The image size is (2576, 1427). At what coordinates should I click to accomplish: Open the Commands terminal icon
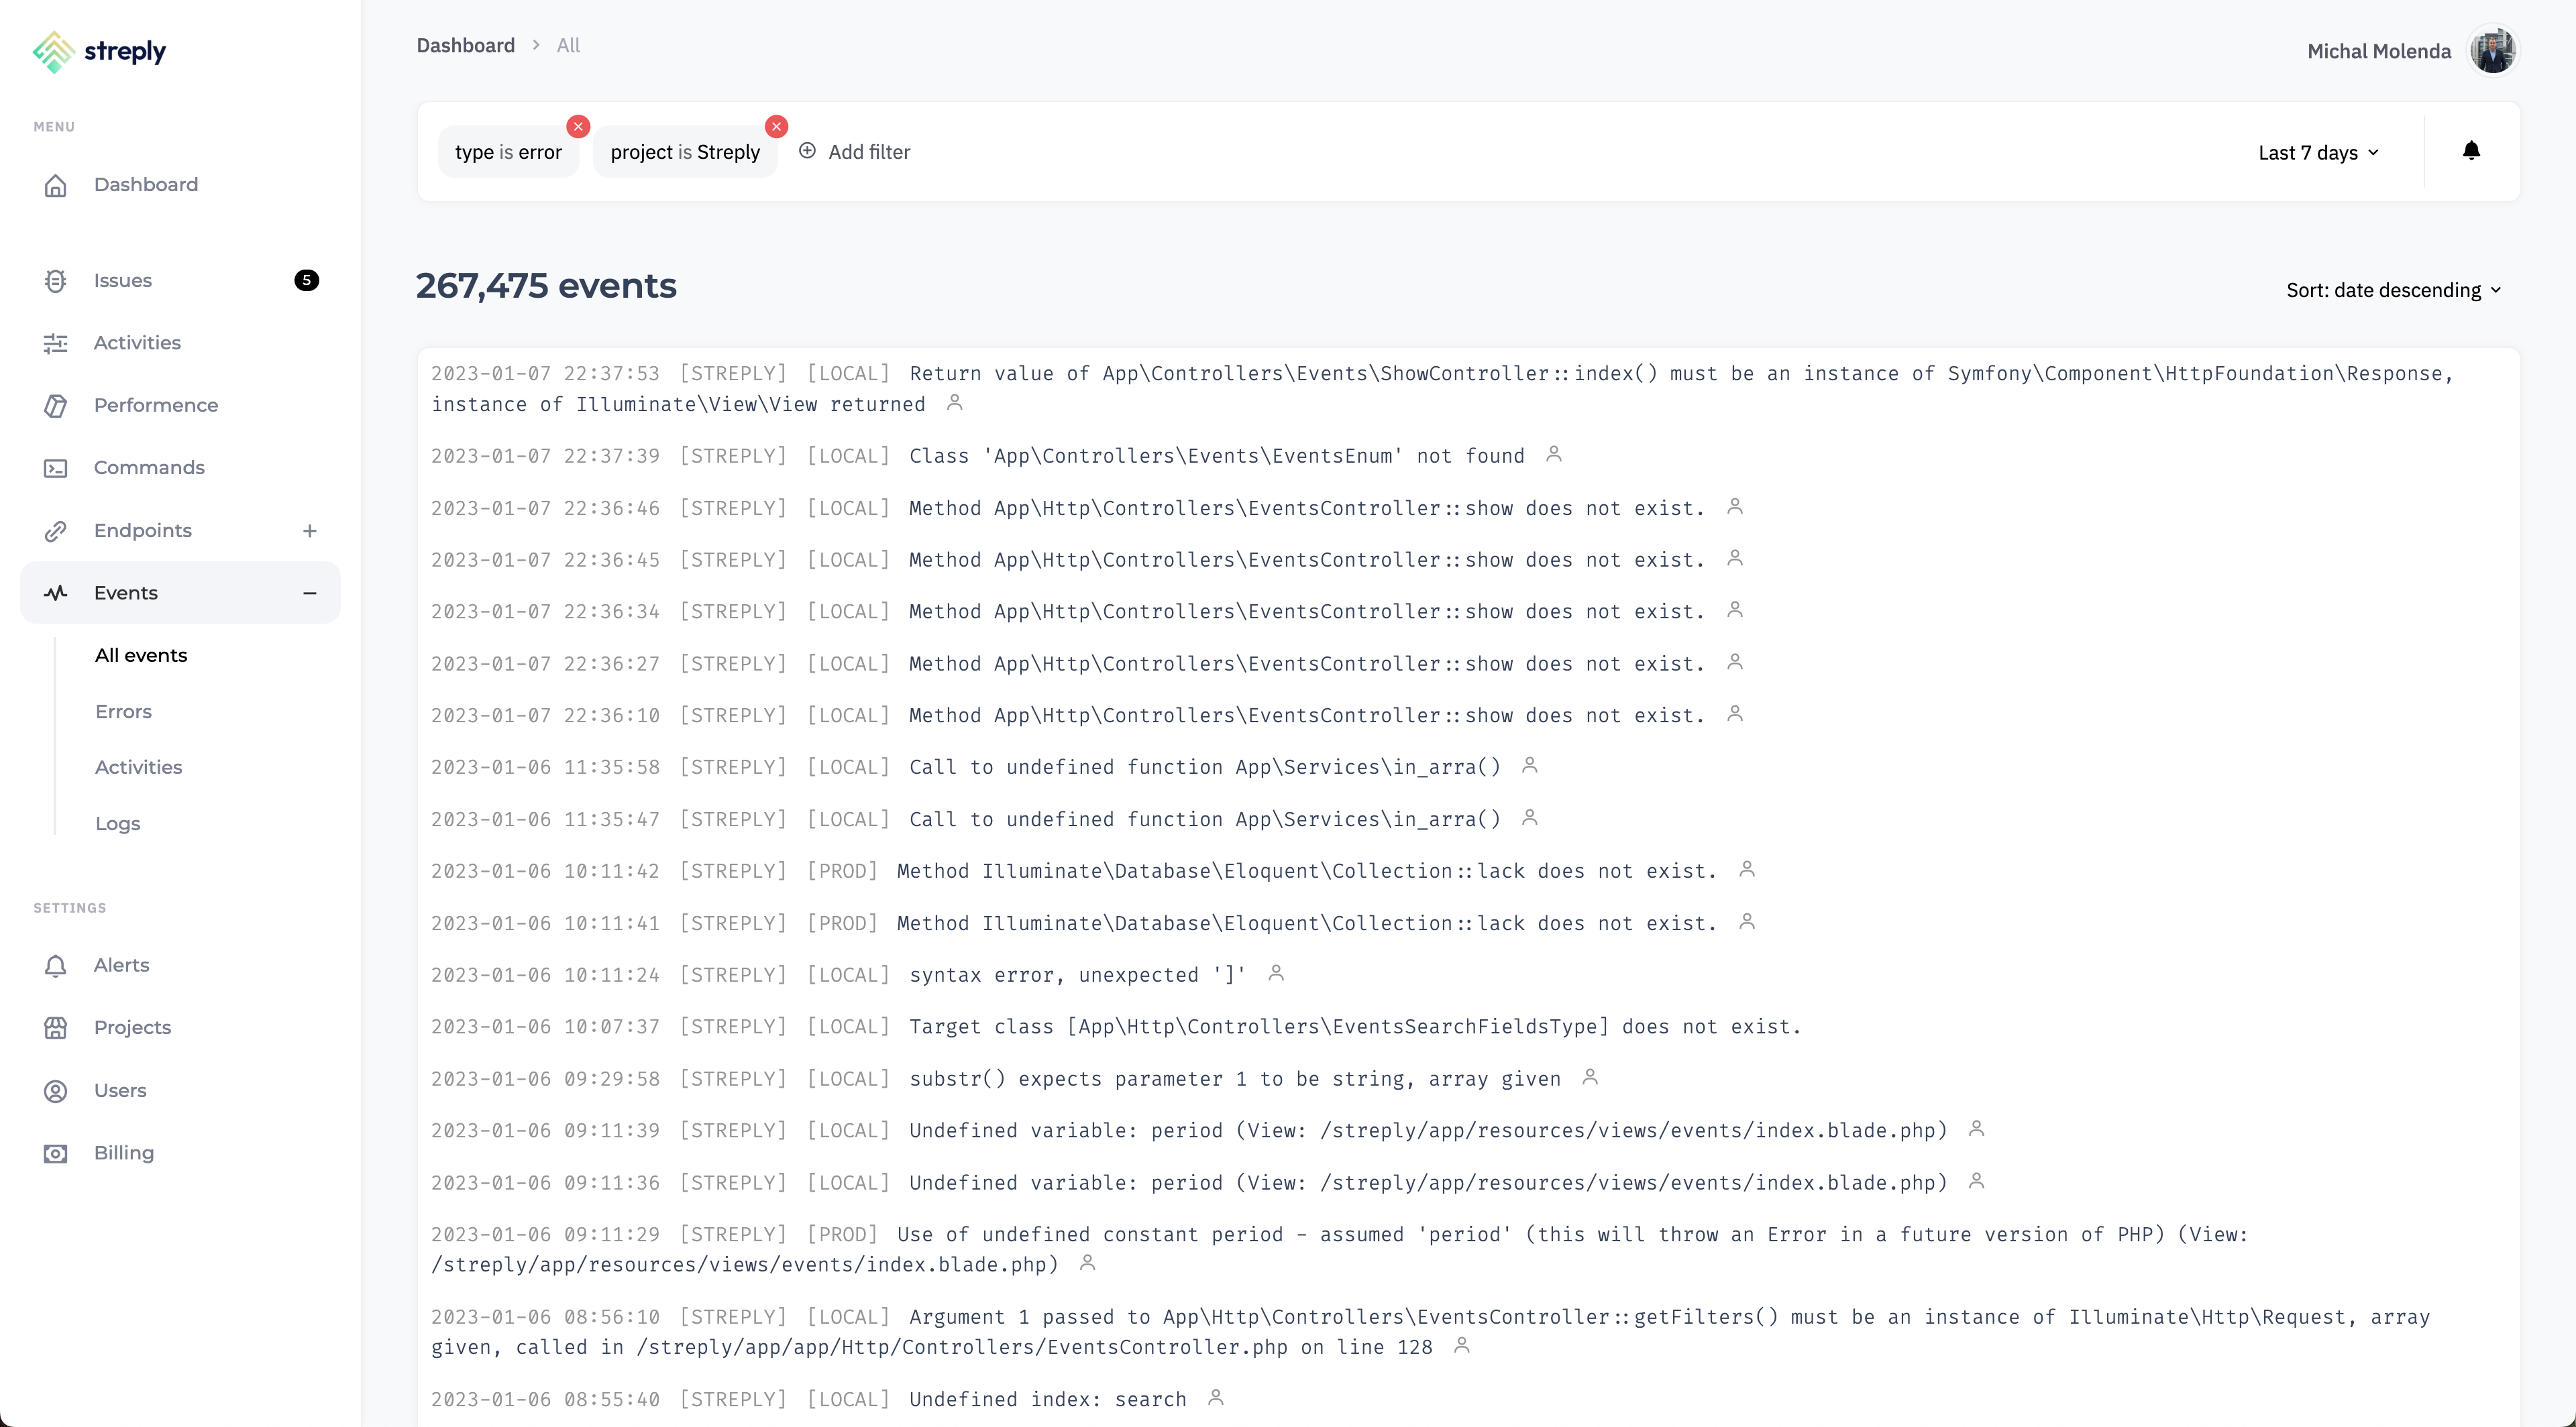click(56, 469)
